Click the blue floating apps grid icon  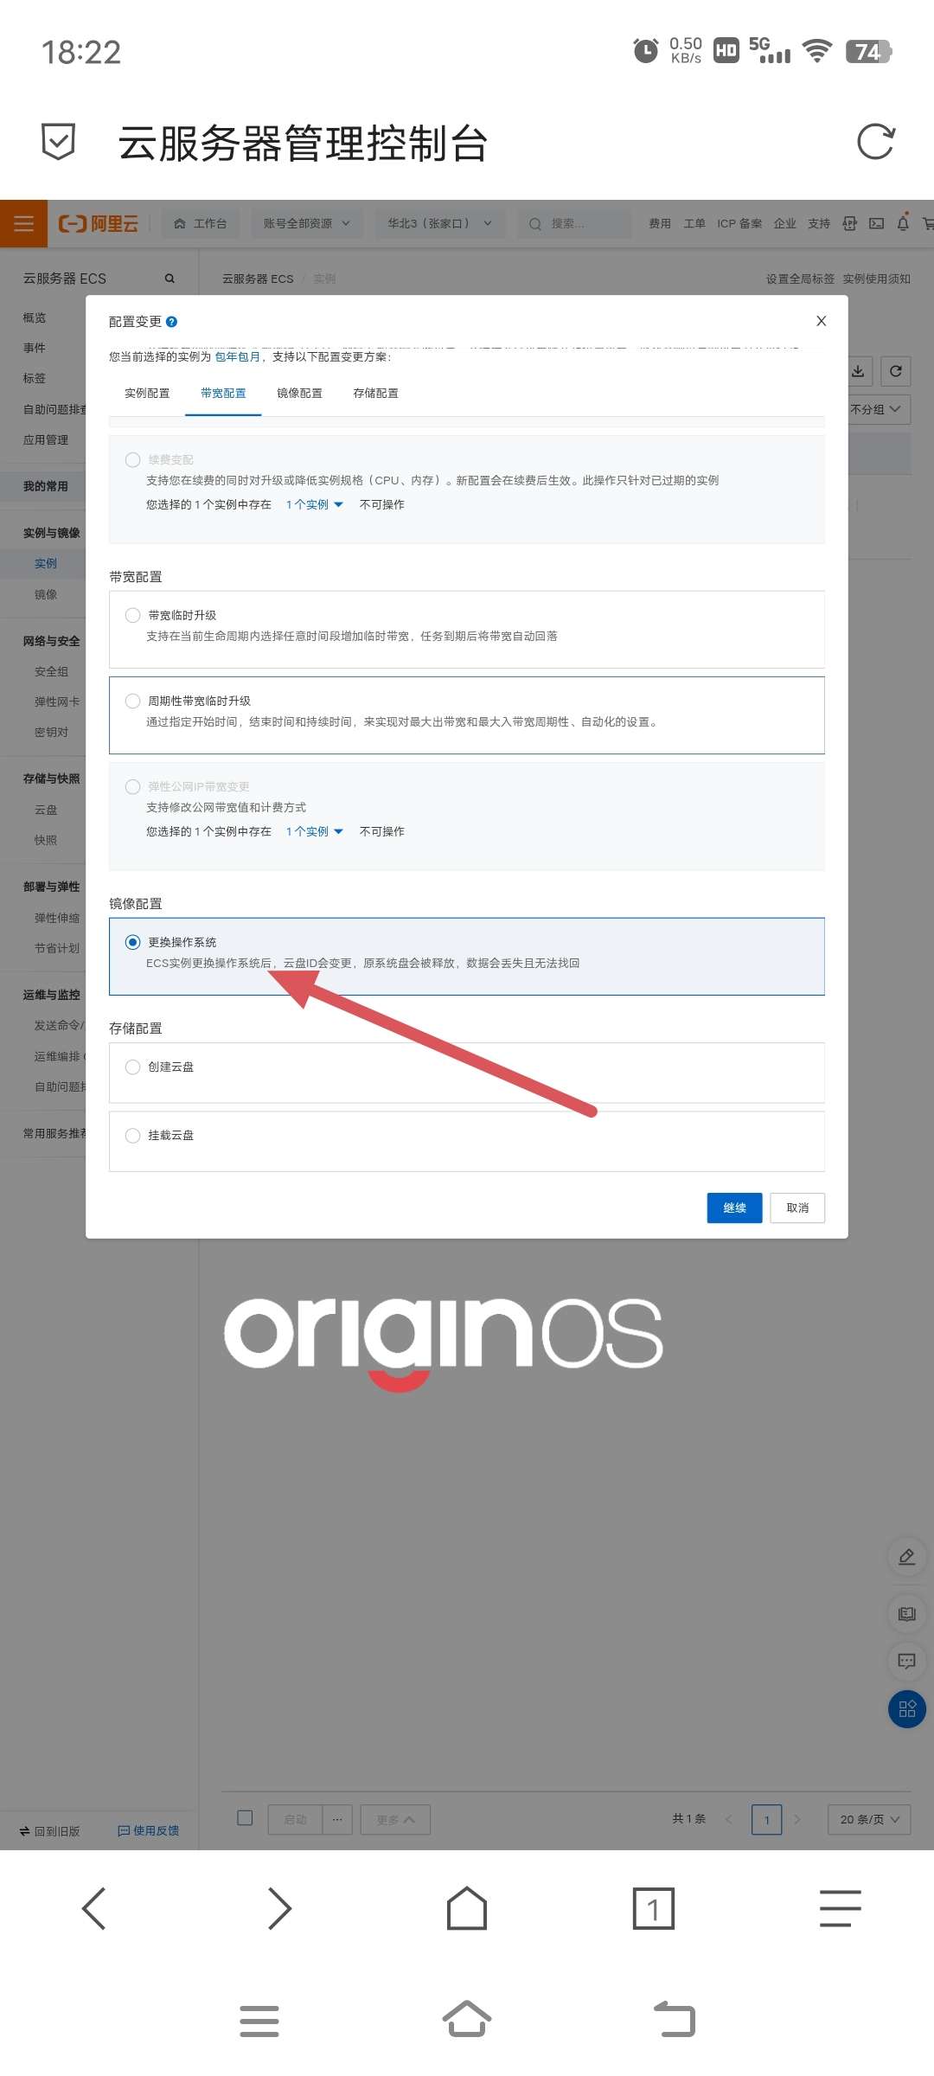point(907,1708)
